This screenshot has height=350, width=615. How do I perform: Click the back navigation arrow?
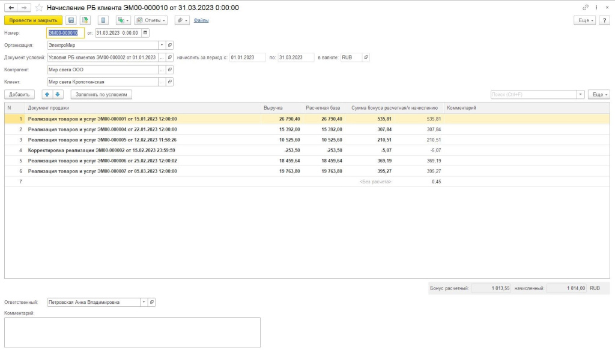click(10, 8)
